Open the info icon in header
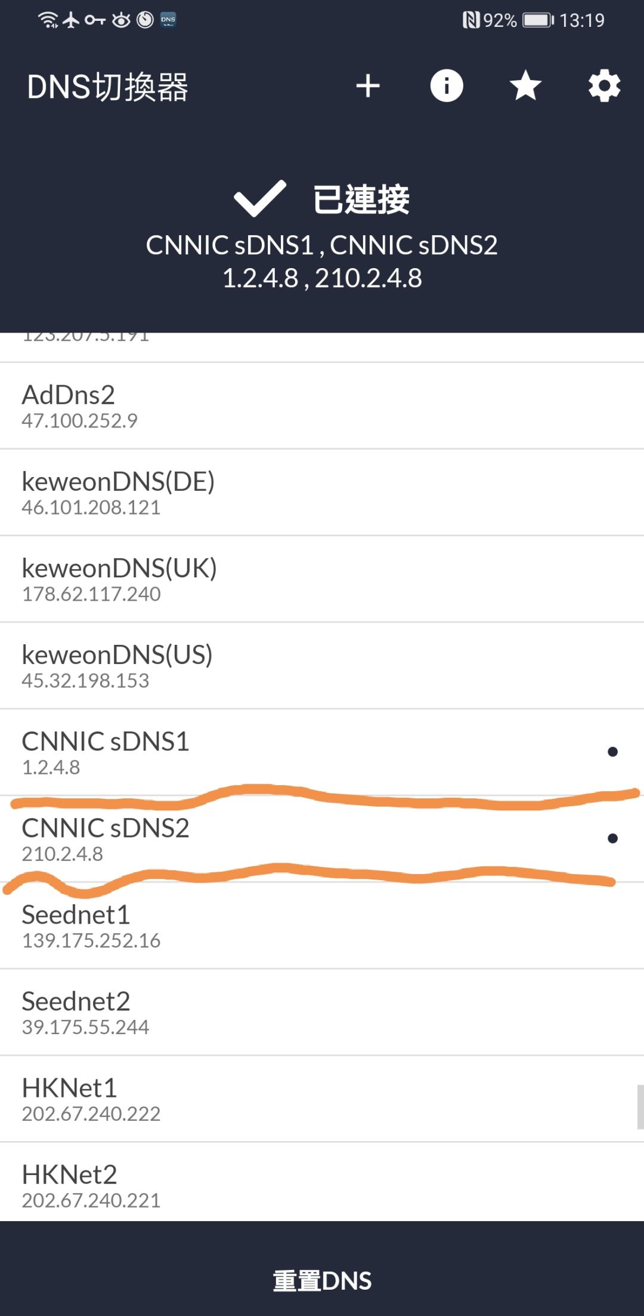The height and width of the screenshot is (1316, 644). pos(447,86)
